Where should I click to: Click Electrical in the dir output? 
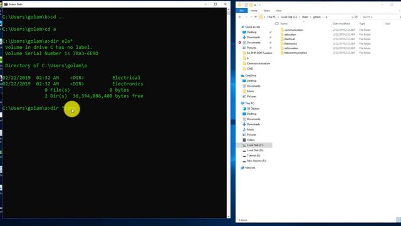click(126, 78)
